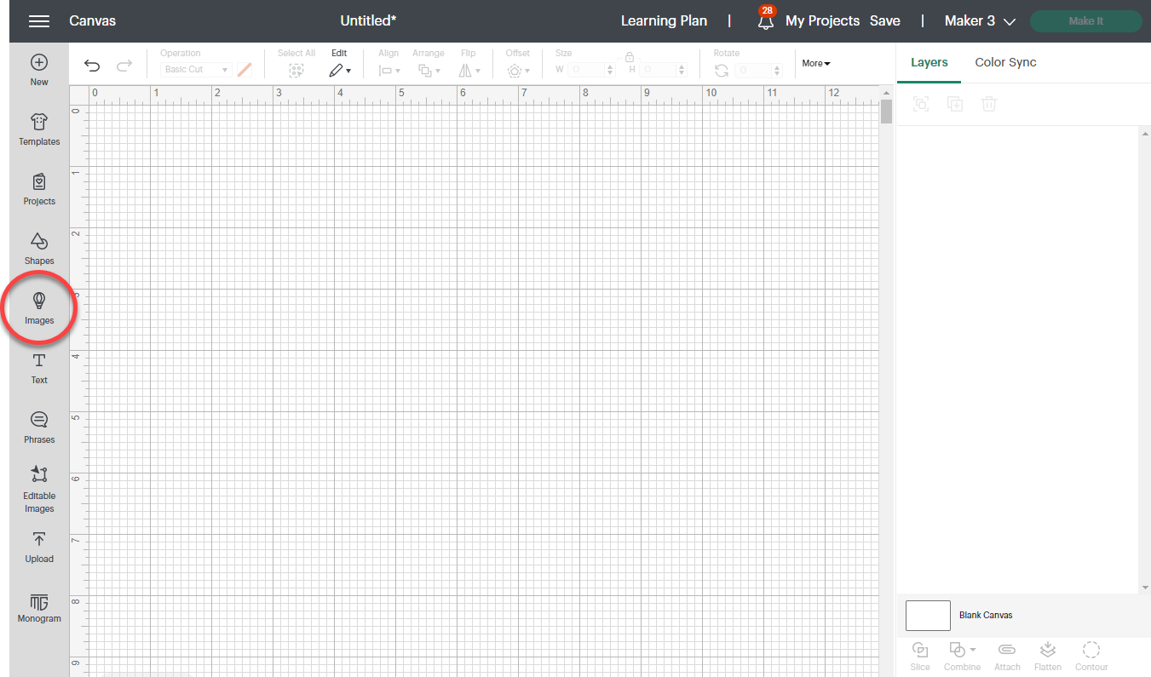Viewport: 1151px width, 677px height.
Task: Switch to the Color Sync tab
Action: point(1005,62)
